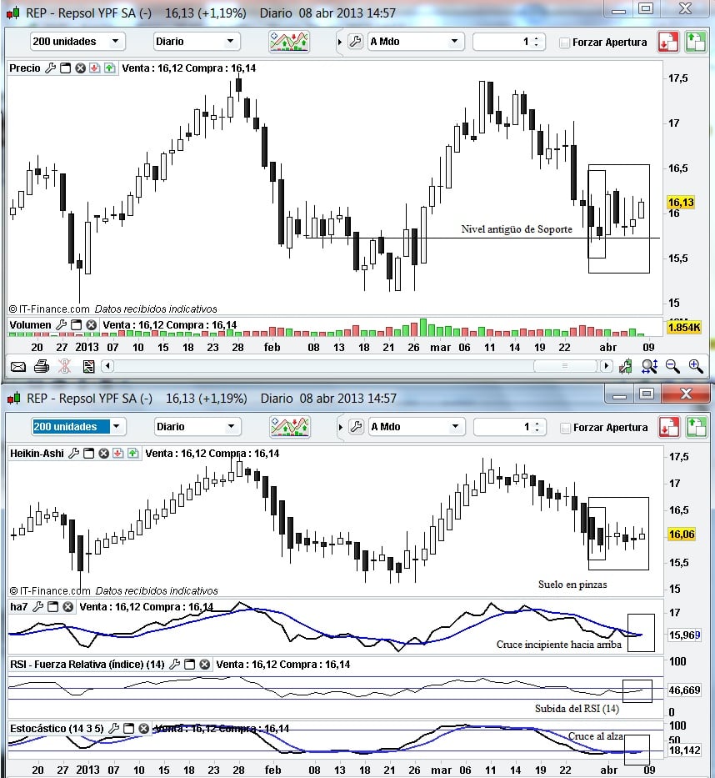The height and width of the screenshot is (778, 715).
Task: Open Volumen panel wrench settings
Action: point(61,325)
